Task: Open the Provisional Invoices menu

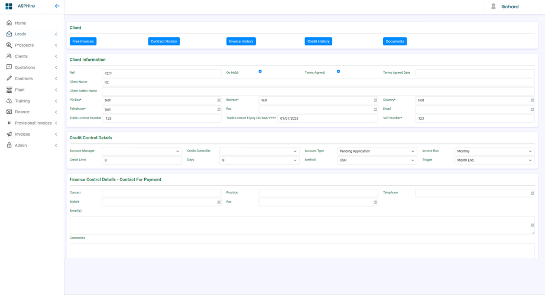Action: [33, 123]
